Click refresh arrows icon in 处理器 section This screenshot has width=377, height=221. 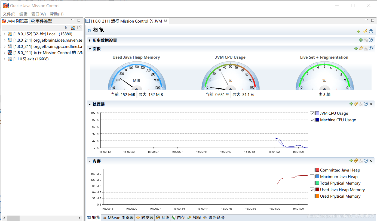356,104
